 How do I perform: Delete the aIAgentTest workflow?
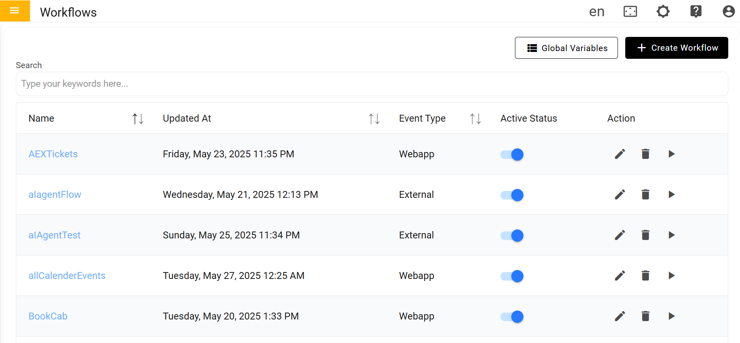(x=646, y=235)
